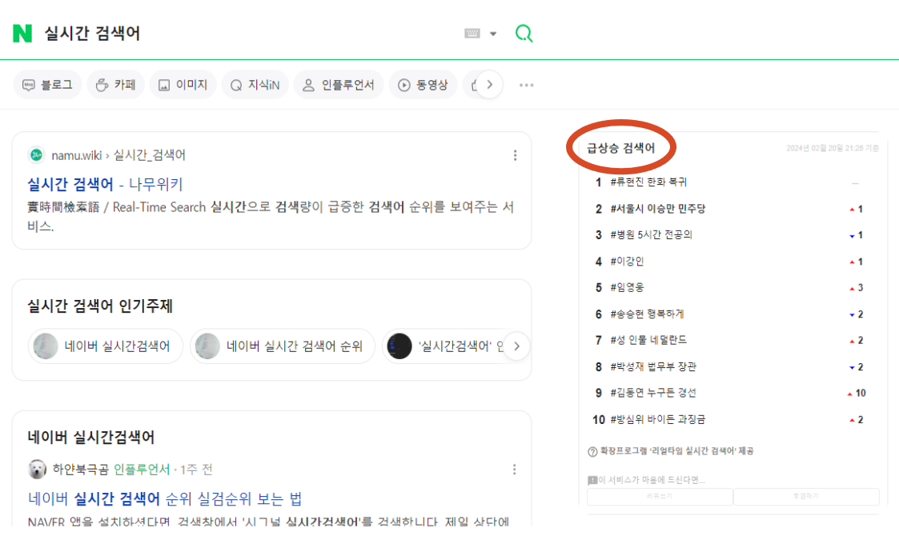899x560 pixels.
Task: Open the dropdown arrow next to the keyboard icon
Action: pyautogui.click(x=492, y=33)
